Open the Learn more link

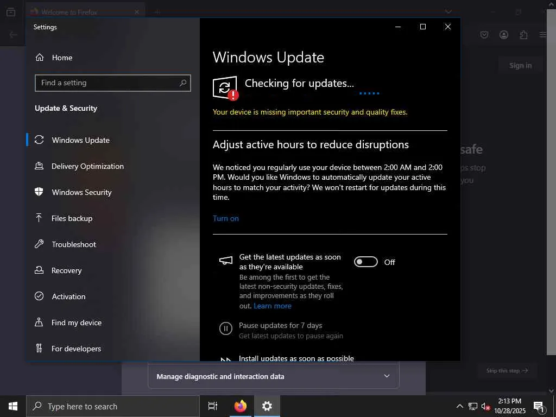(273, 306)
